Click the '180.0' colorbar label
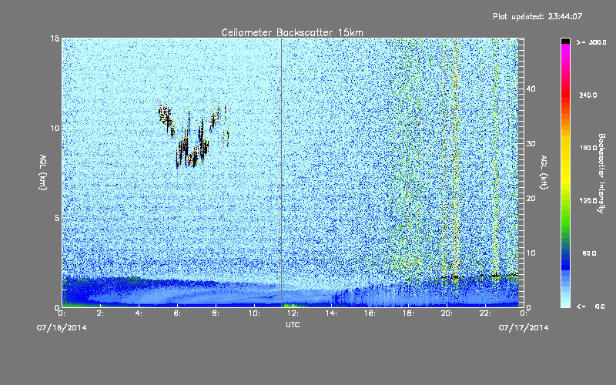 click(588, 148)
